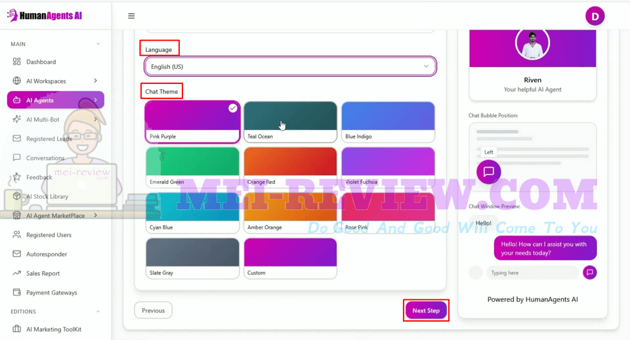Click the HumanAgents AI logo
This screenshot has width=630, height=340.
click(x=45, y=15)
